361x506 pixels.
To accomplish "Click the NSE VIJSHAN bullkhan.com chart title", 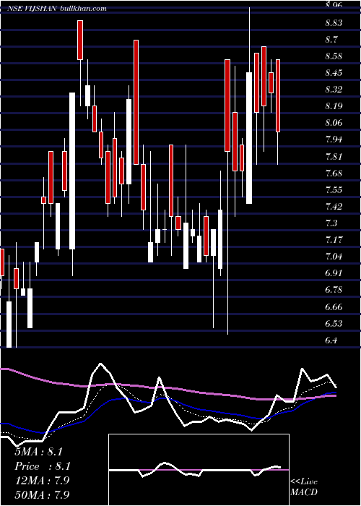I will coord(57,9).
